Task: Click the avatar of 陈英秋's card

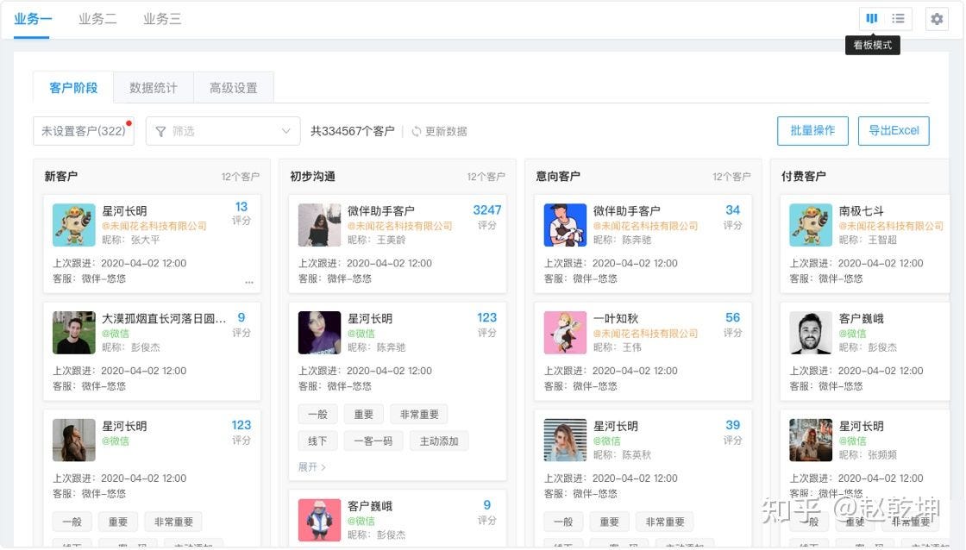Action: coord(565,440)
